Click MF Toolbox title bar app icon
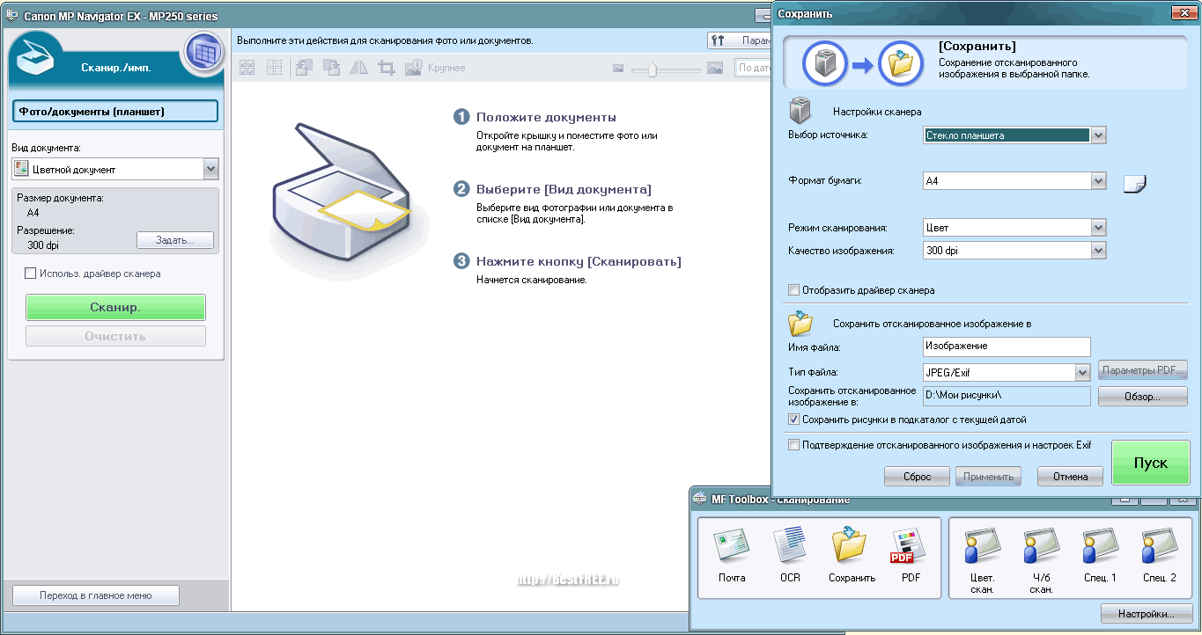The width and height of the screenshot is (1202, 635). point(699,499)
